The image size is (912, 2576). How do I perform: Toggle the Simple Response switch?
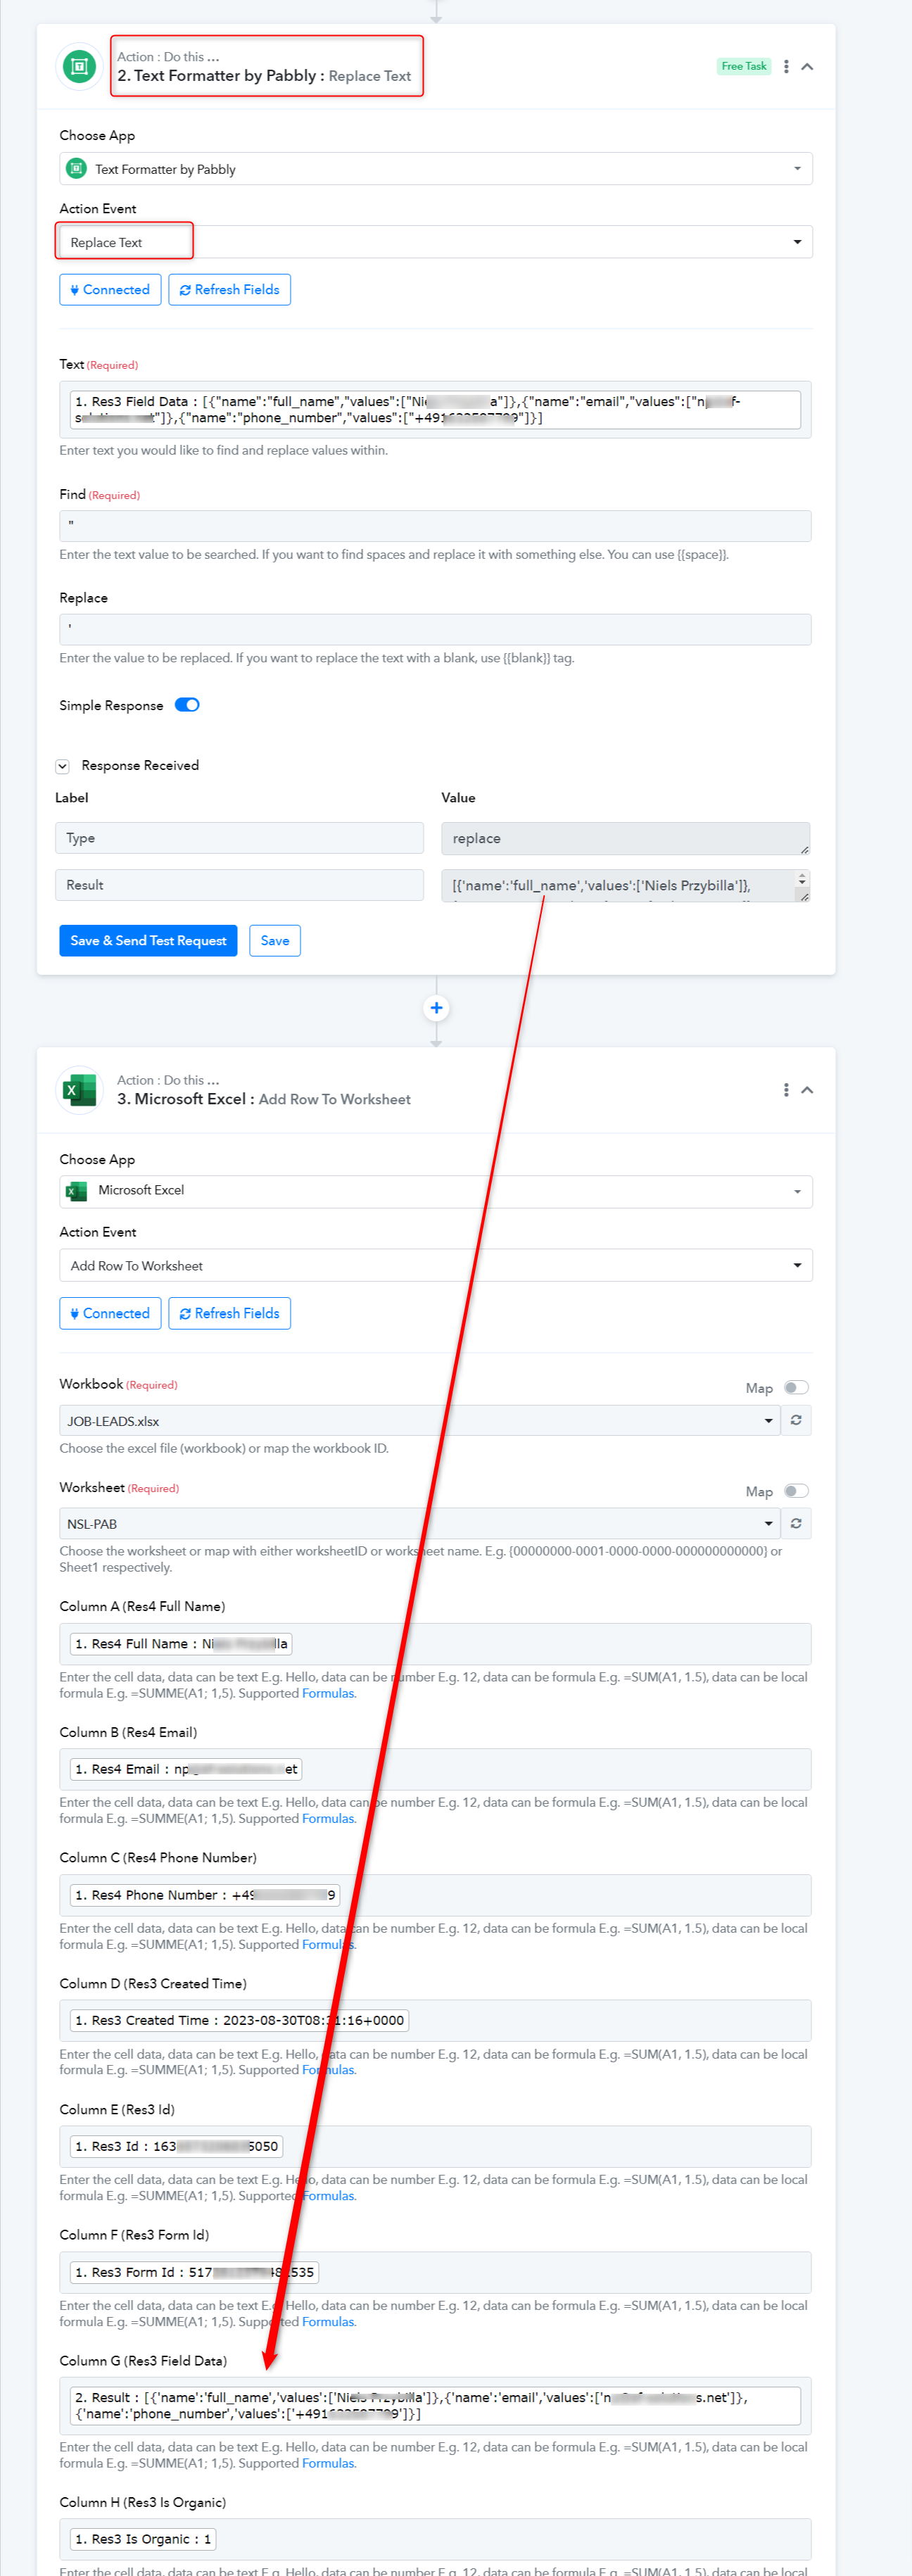(187, 705)
